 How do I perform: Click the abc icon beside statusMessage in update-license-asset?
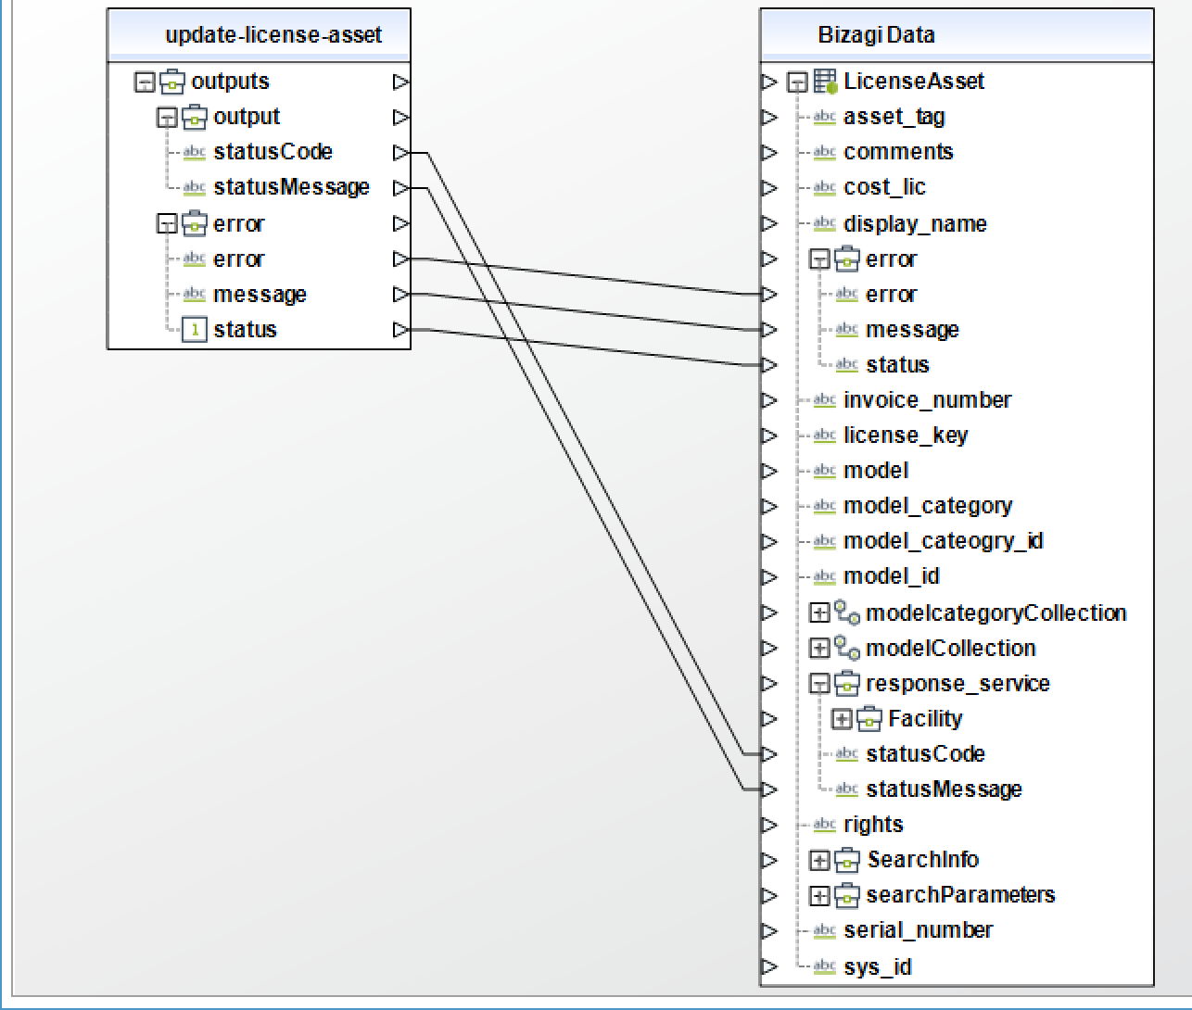195,188
